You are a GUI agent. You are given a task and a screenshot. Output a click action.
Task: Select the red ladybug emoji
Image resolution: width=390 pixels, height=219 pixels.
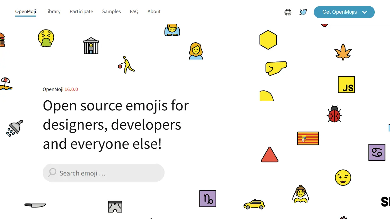pos(334,114)
